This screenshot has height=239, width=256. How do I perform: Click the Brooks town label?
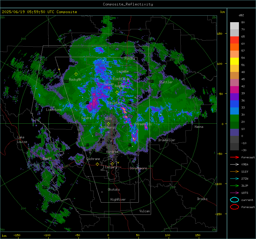[x=202, y=199]
